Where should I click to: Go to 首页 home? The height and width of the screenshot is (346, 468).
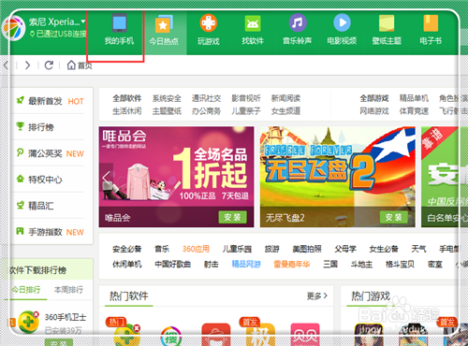click(x=80, y=65)
